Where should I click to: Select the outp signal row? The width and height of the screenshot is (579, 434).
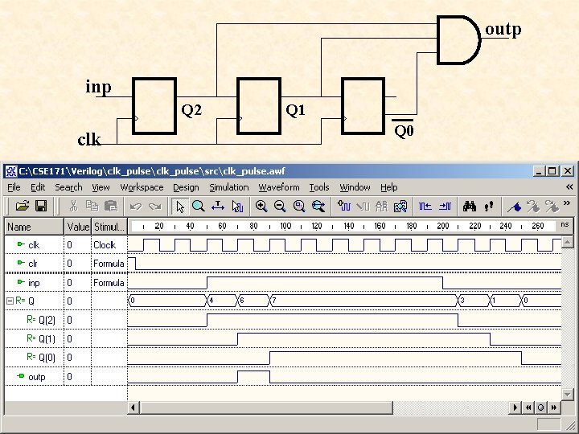tap(36, 377)
